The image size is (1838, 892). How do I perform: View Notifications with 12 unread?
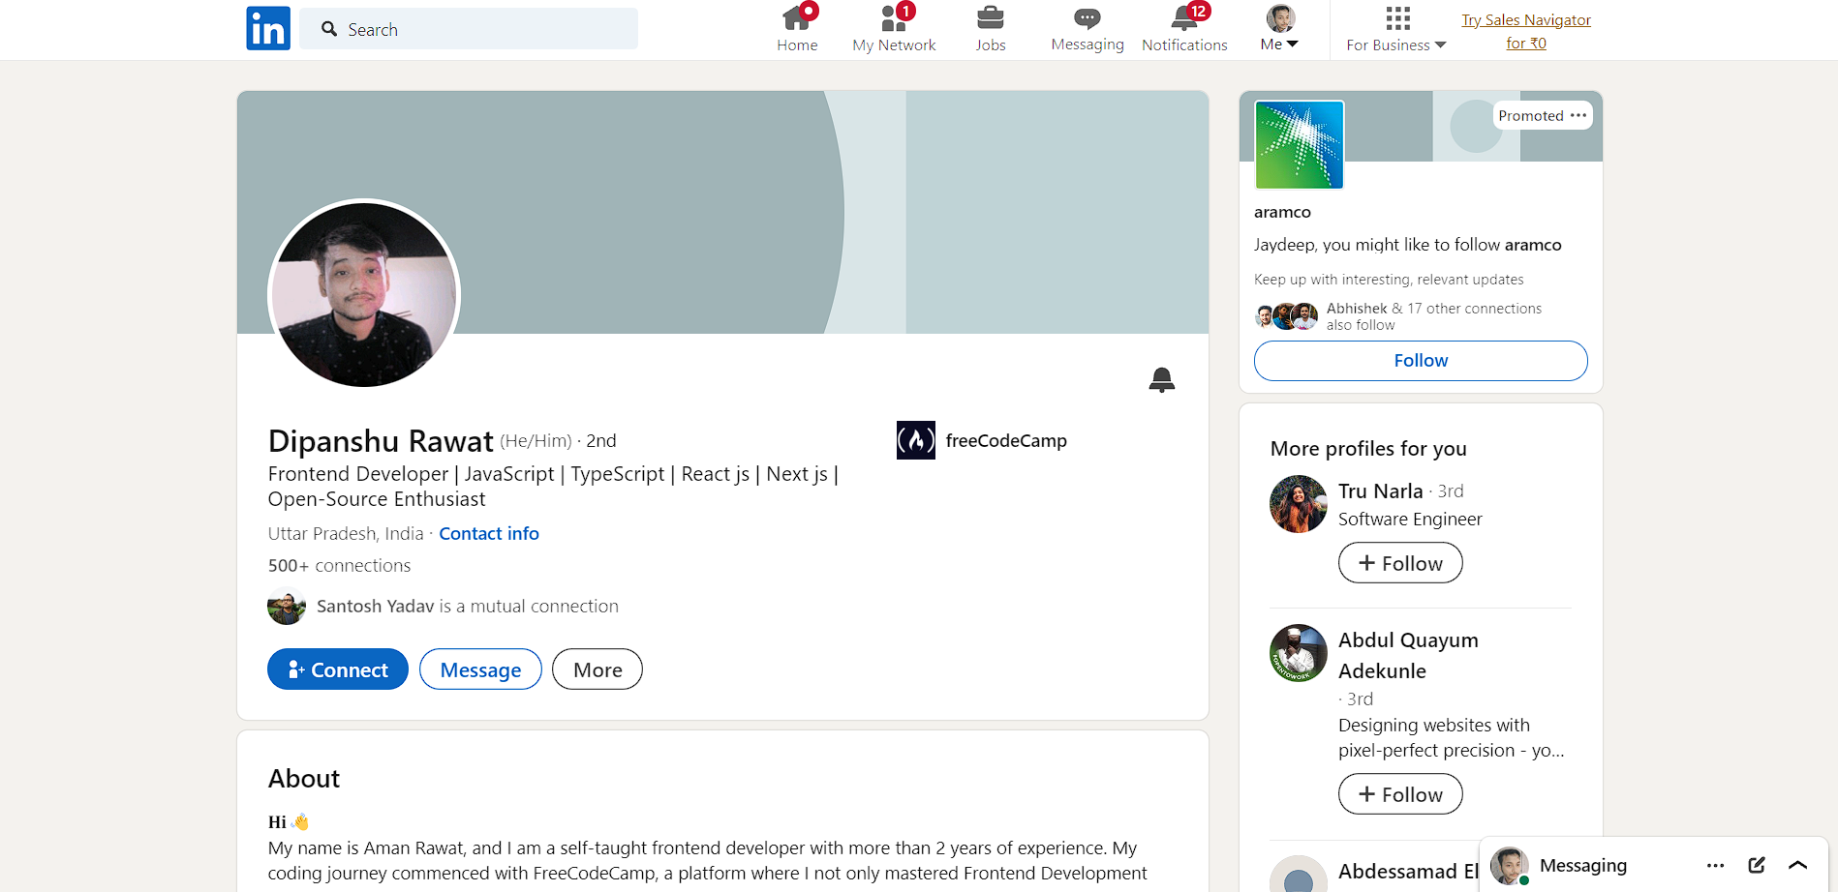point(1184,28)
